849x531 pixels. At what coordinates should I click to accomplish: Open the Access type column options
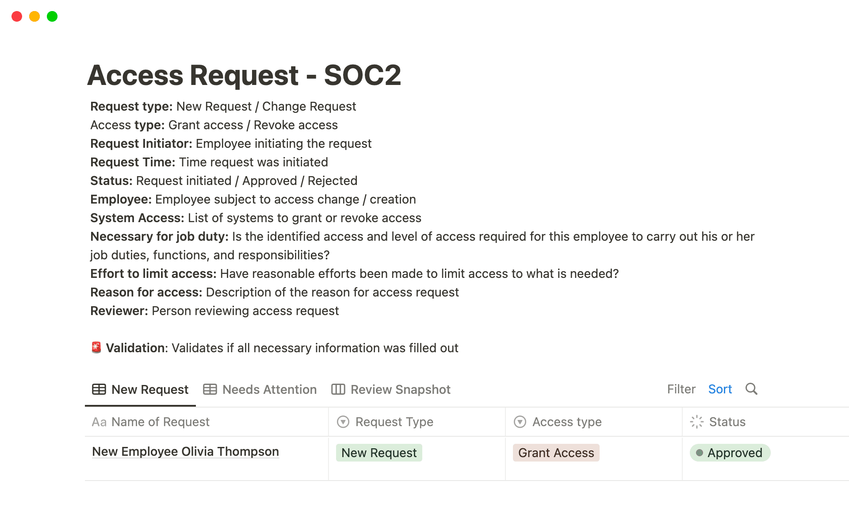point(567,422)
